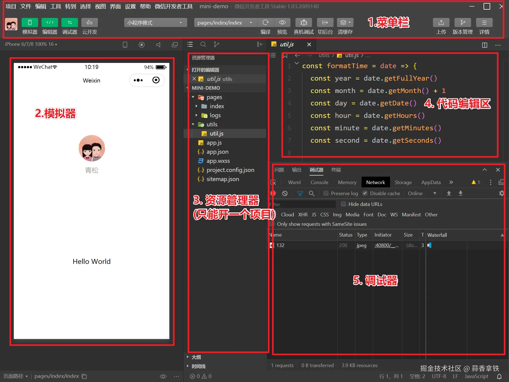Open the iPhone 6/7/8 device selector
Viewport: 509px width, 382px height.
pyautogui.click(x=31, y=44)
